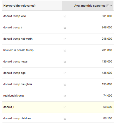
Task: Open trend chart icon for donald trump net worth
Action: (65, 39)
